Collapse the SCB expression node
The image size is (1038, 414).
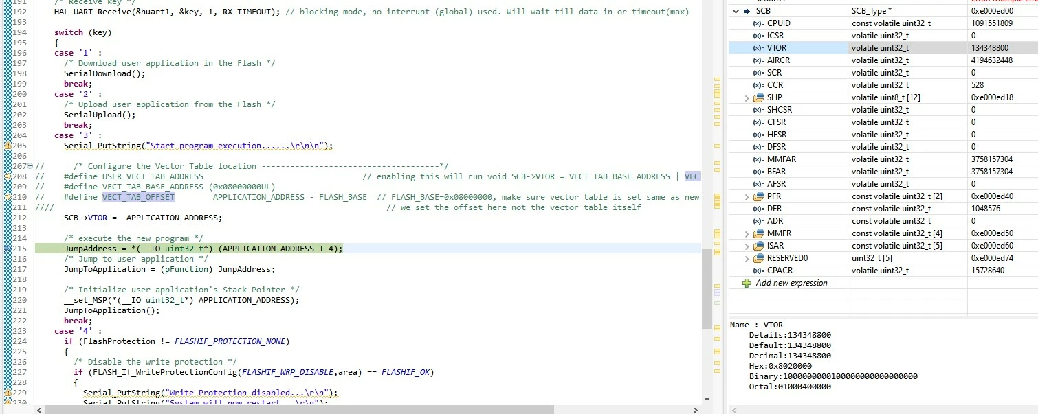pyautogui.click(x=736, y=11)
